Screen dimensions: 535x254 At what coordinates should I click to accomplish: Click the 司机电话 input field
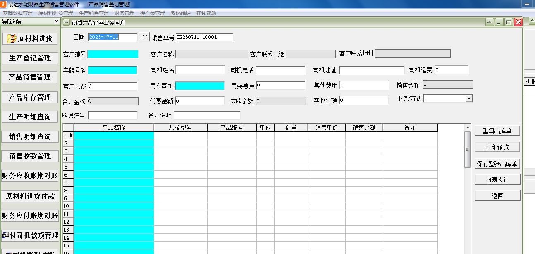(x=280, y=70)
